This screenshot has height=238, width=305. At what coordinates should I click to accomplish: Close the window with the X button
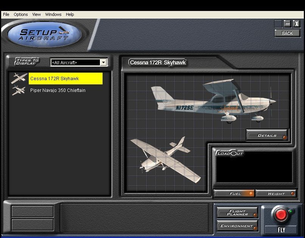296,24
